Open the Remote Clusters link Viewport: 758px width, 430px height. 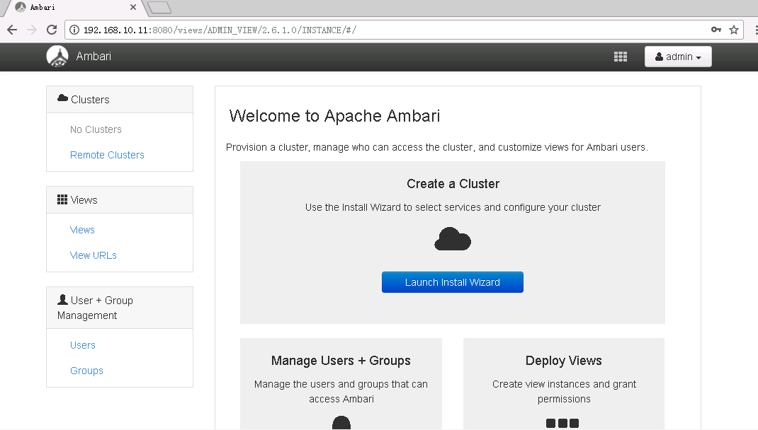coord(107,155)
